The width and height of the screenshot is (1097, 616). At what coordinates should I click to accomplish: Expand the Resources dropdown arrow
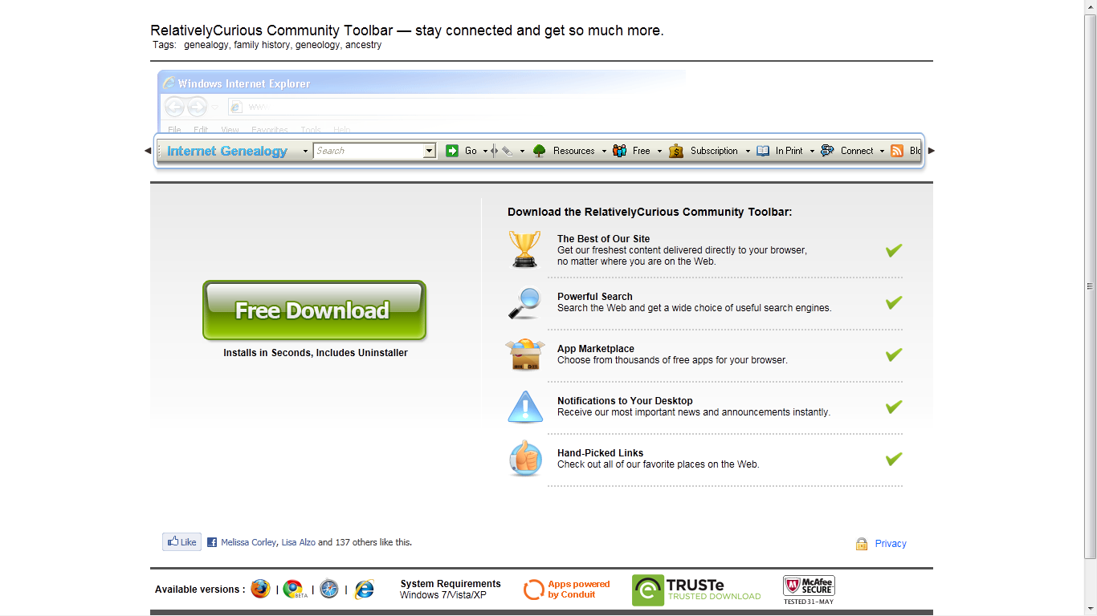point(604,151)
